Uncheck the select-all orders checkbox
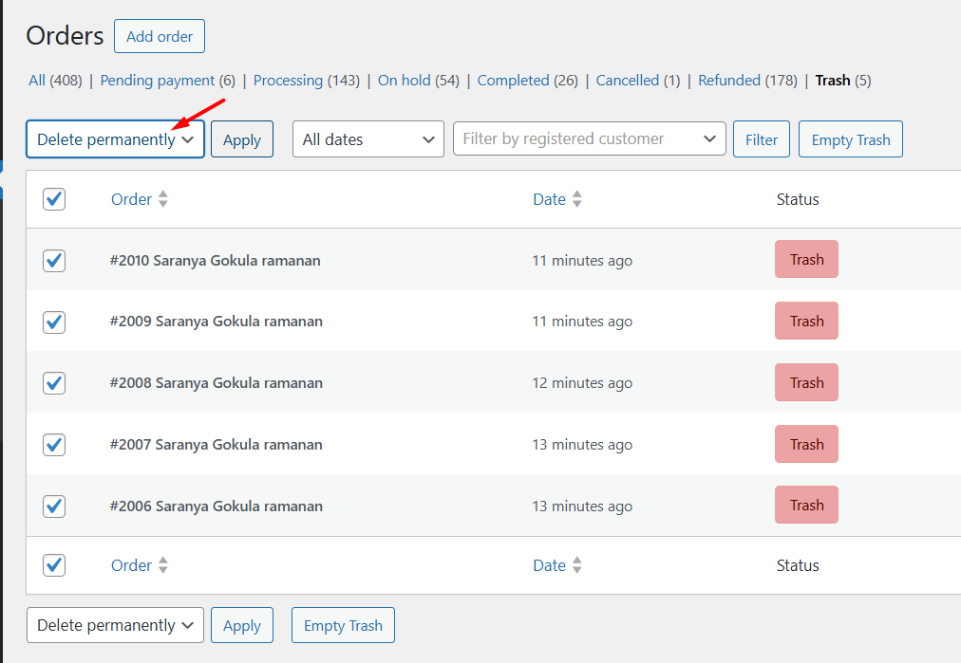This screenshot has width=961, height=663. click(x=54, y=199)
